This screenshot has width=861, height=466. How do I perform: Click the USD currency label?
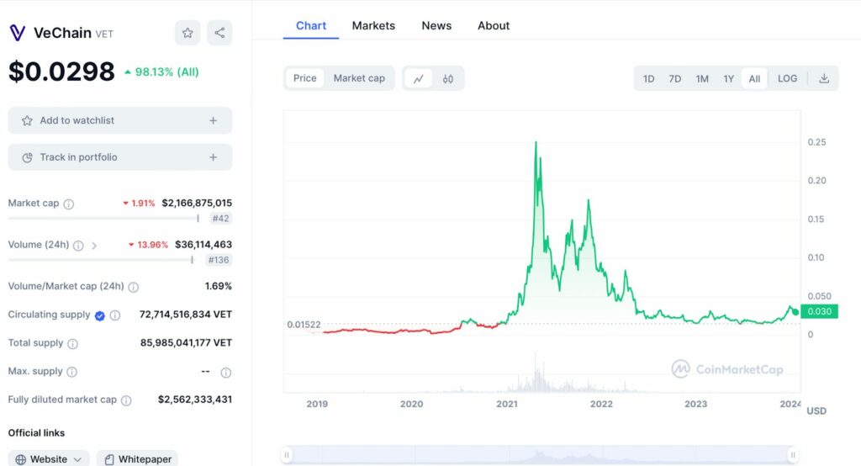coord(816,411)
